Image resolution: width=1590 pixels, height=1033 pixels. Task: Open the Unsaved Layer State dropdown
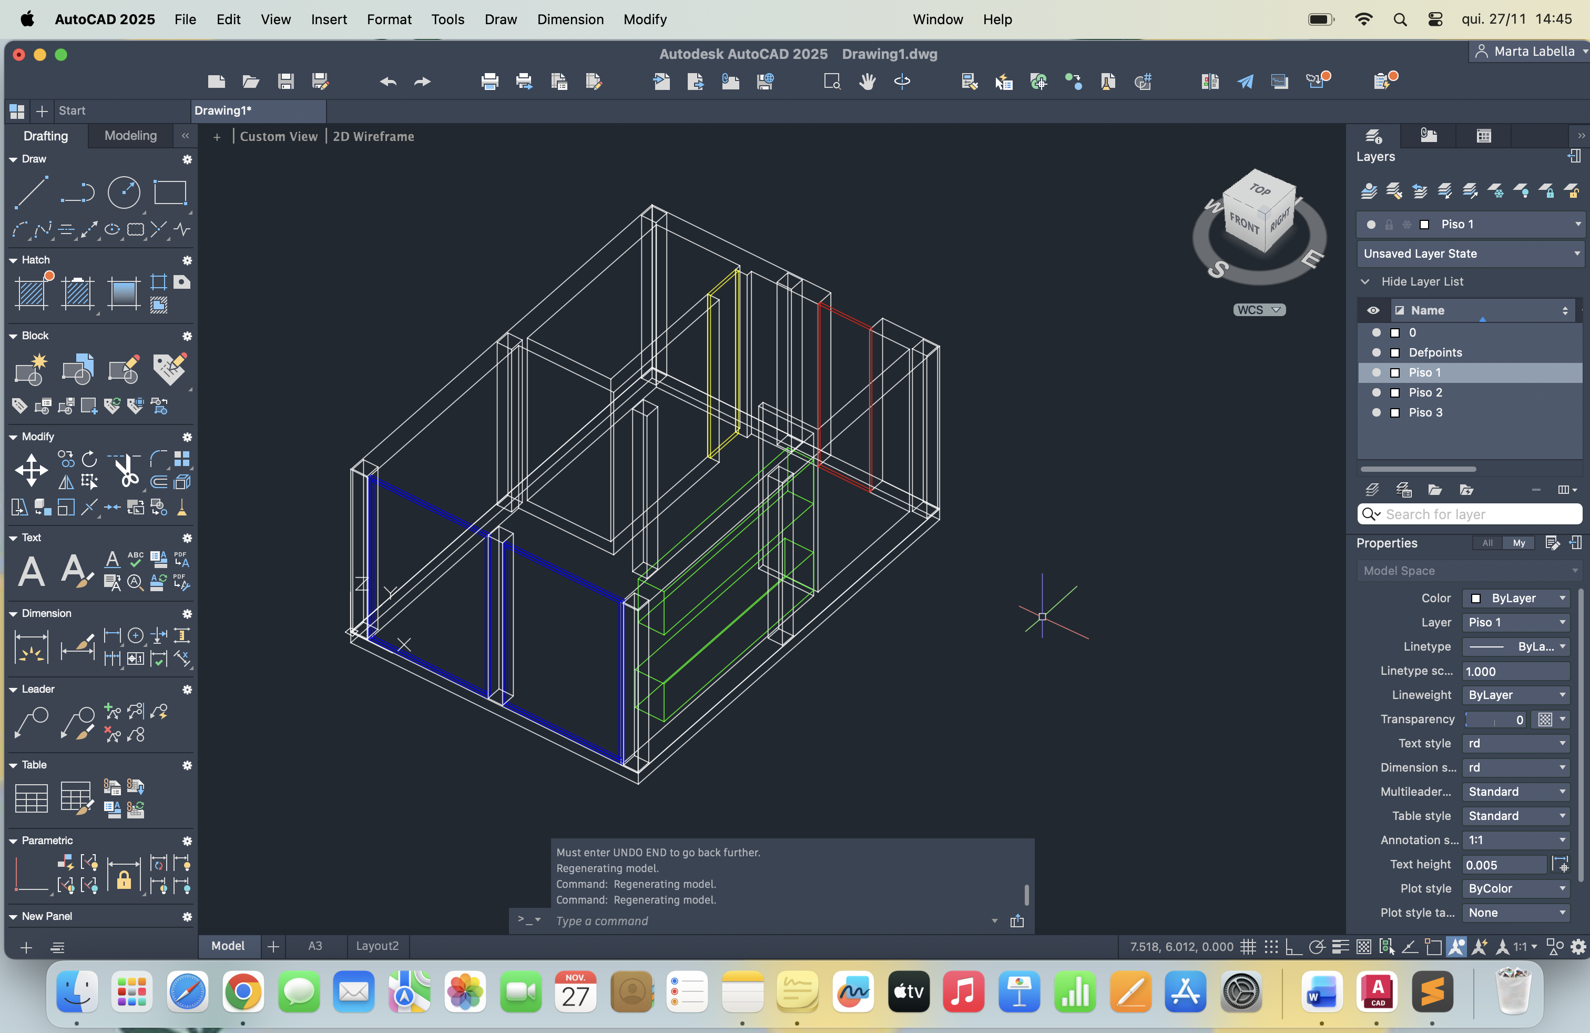[1577, 253]
